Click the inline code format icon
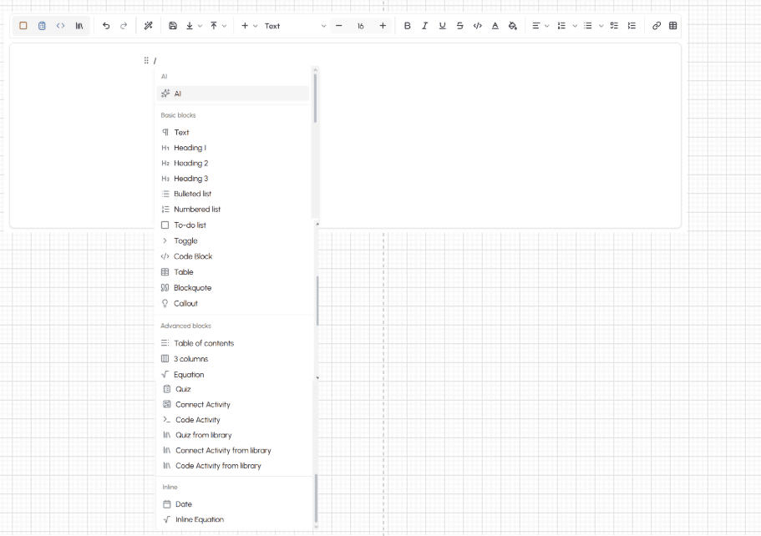This screenshot has width=761, height=536. (478, 26)
